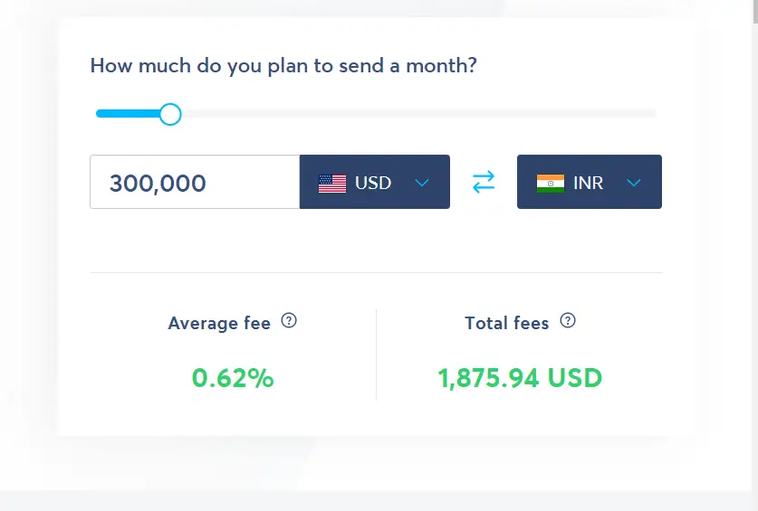758x511 pixels.
Task: Click the Average fee help icon
Action: click(289, 321)
